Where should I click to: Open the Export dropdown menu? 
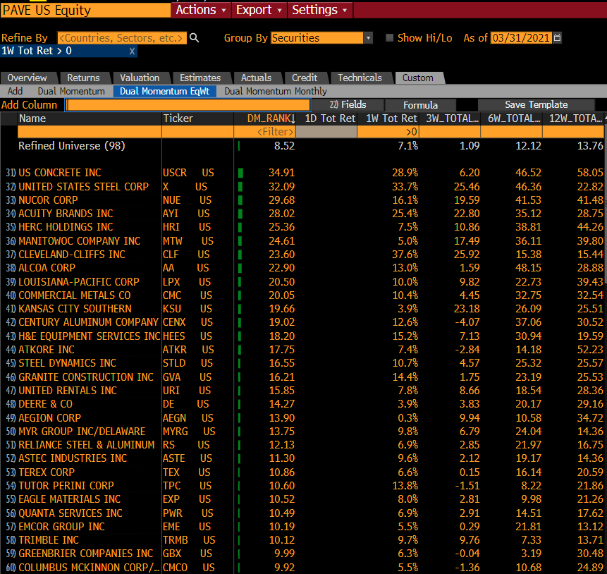[259, 10]
